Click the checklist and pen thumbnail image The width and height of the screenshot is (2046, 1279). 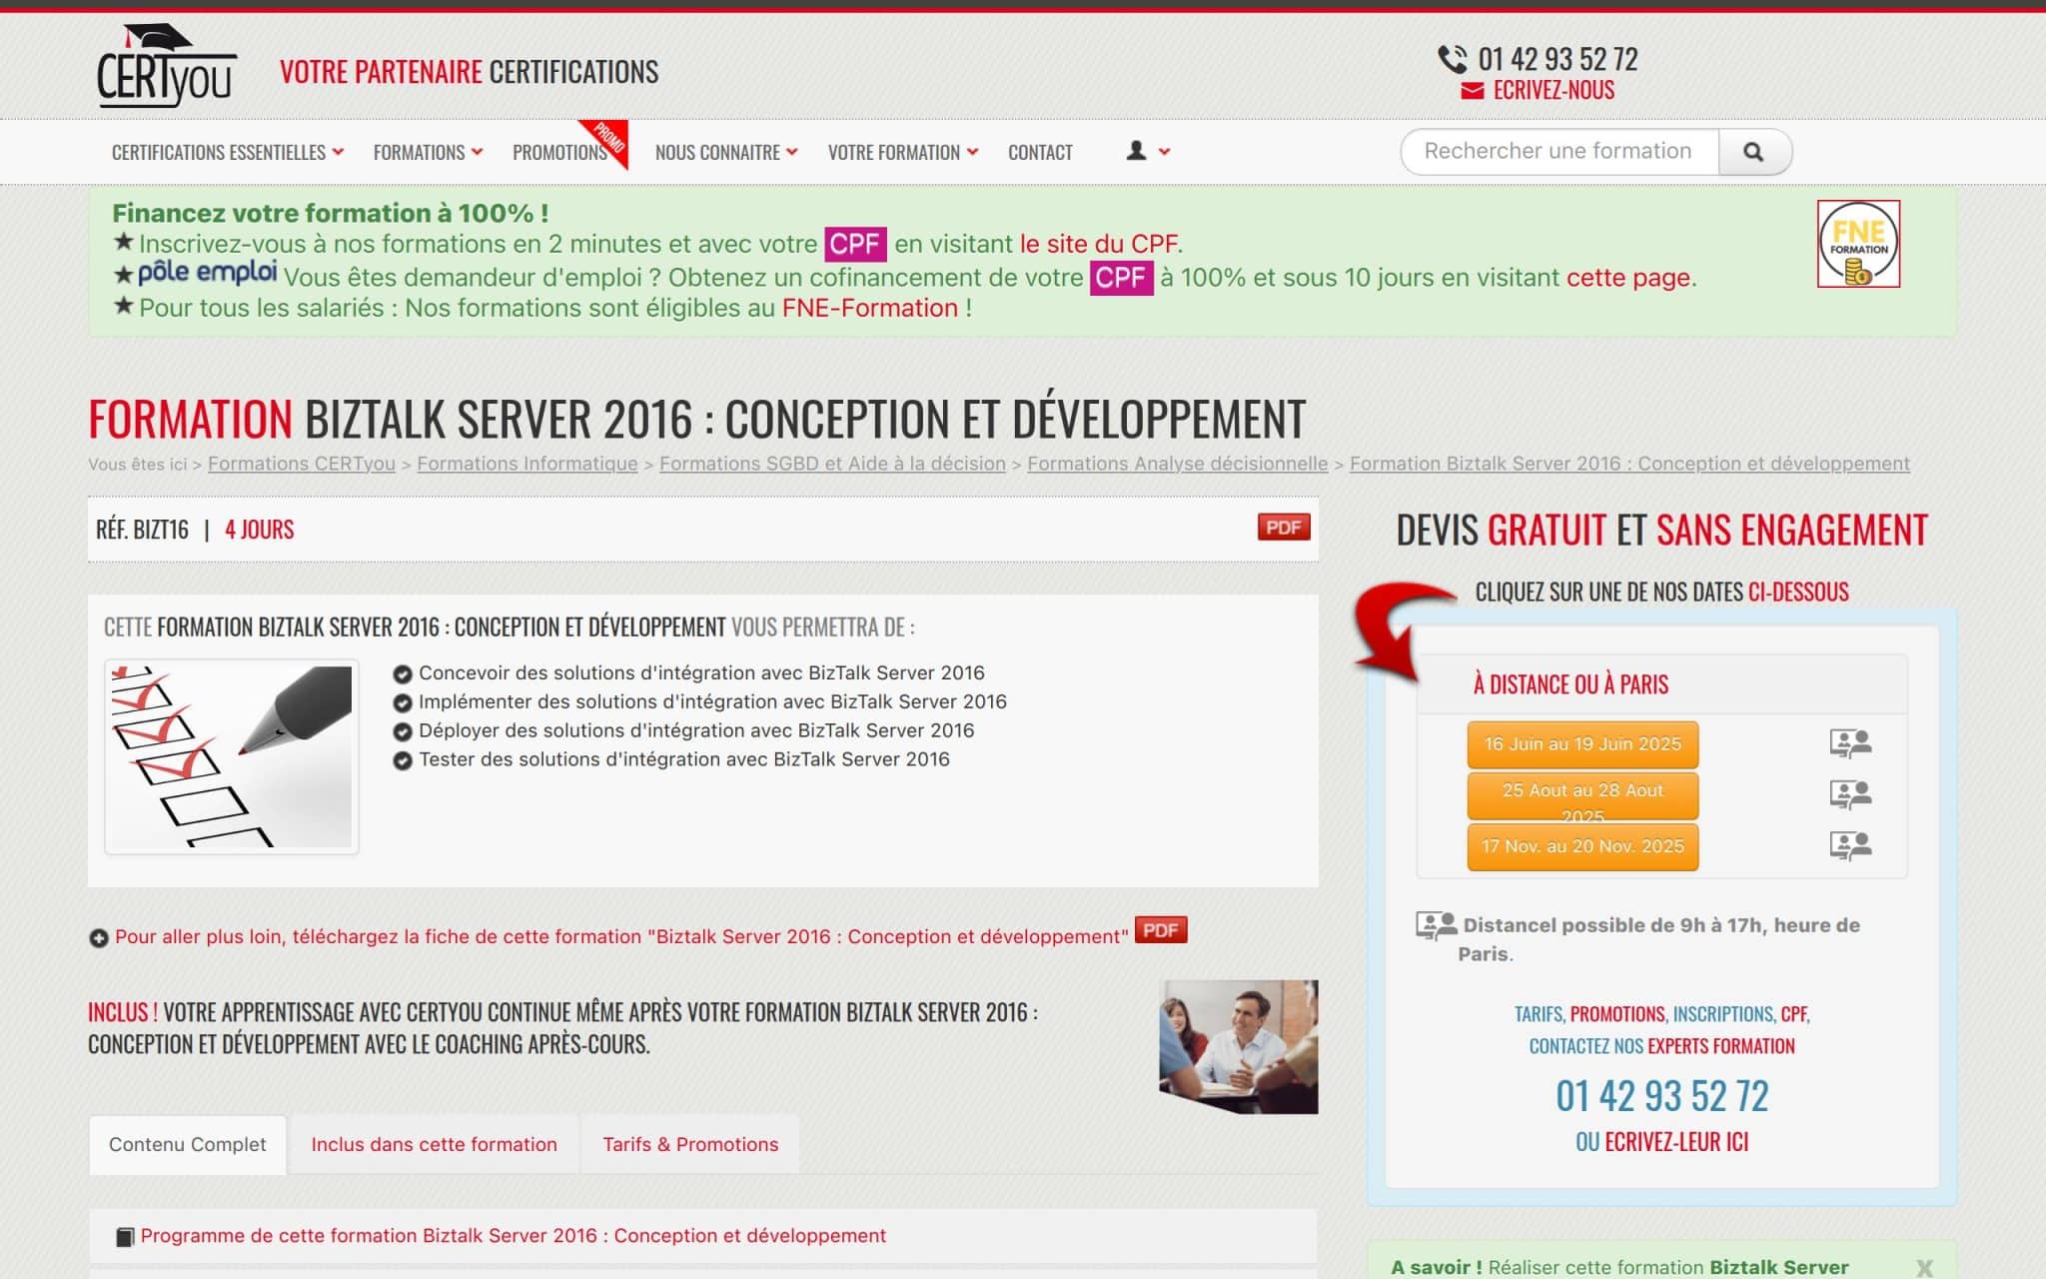(232, 756)
